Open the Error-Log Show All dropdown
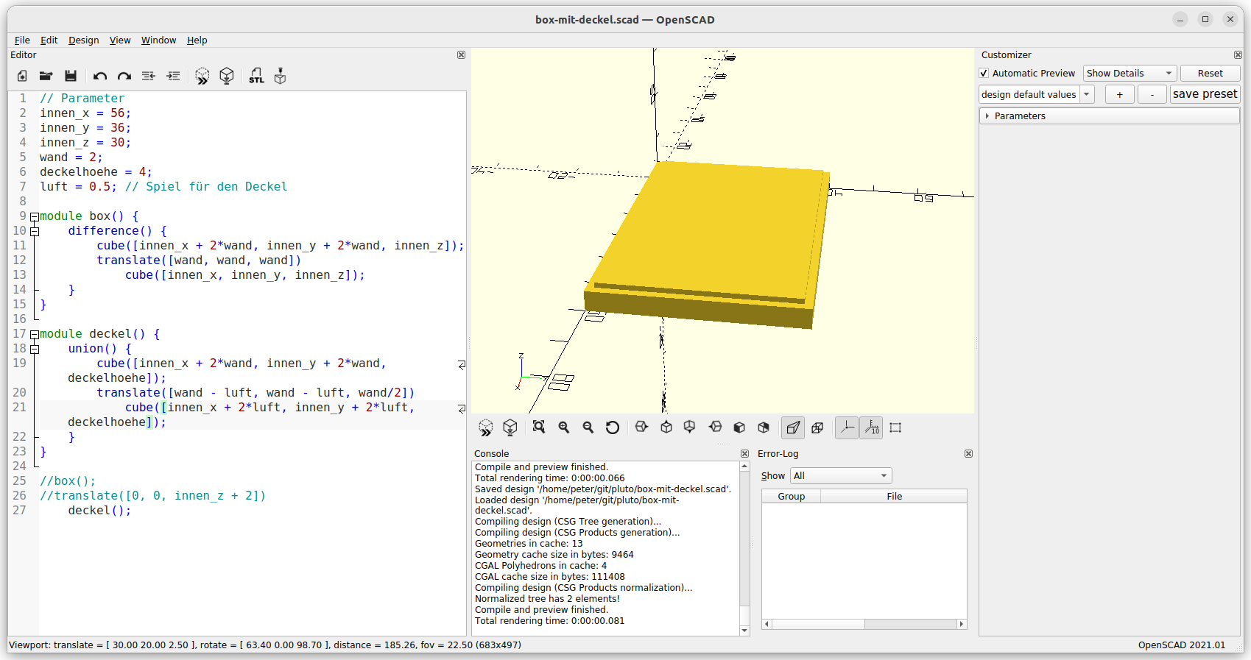This screenshot has width=1251, height=660. pos(841,476)
